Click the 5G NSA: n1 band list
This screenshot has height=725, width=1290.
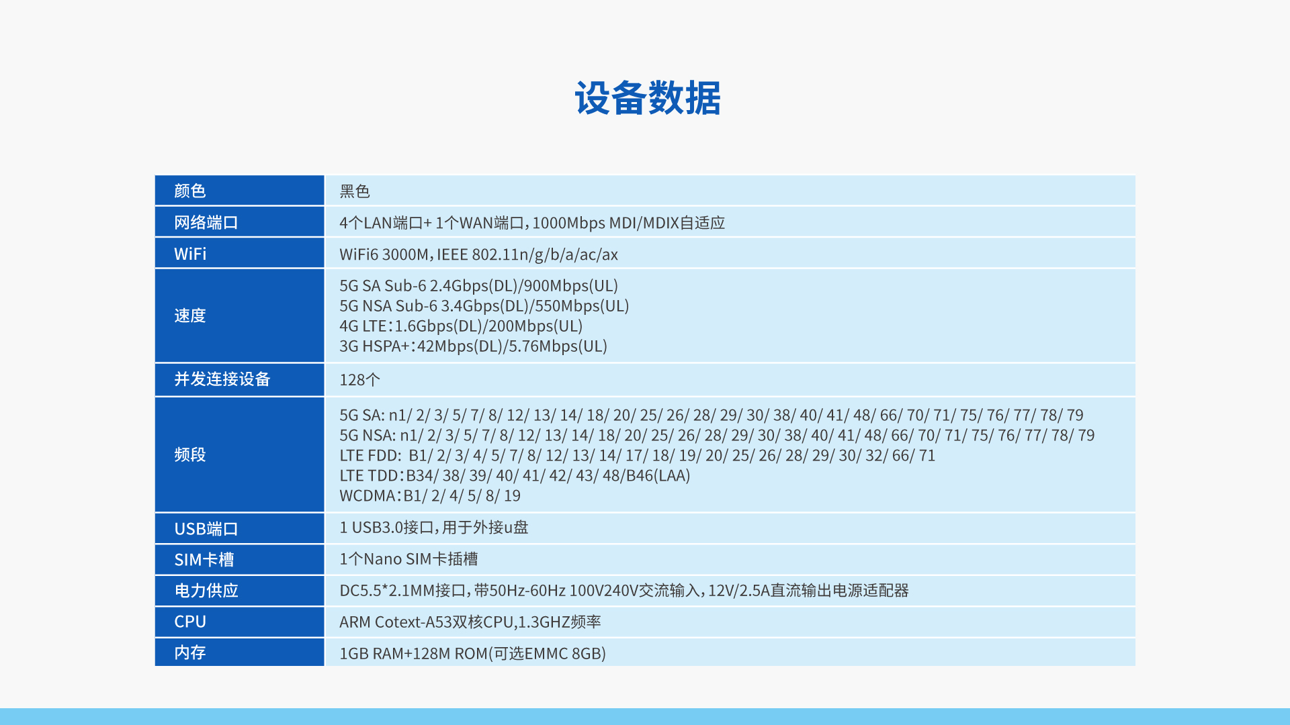point(717,436)
